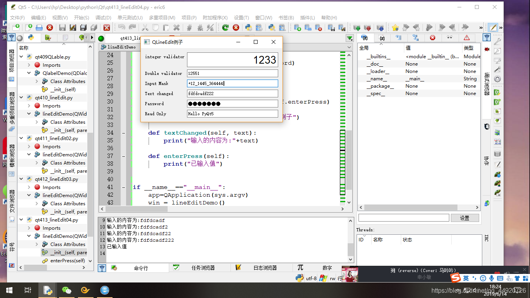Click the green restart script icon
530x298 pixels.
tap(225, 27)
